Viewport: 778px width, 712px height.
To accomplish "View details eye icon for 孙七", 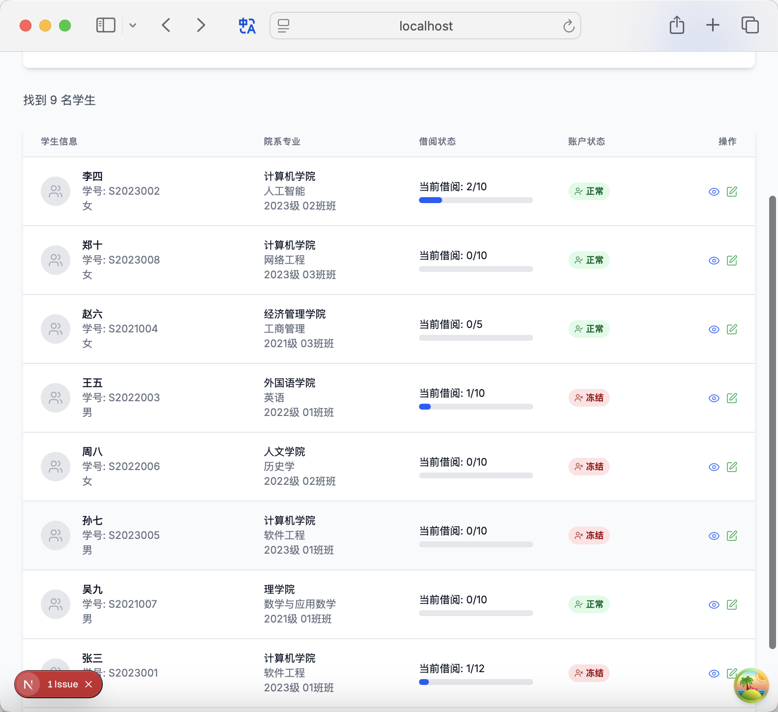I will pyautogui.click(x=714, y=536).
